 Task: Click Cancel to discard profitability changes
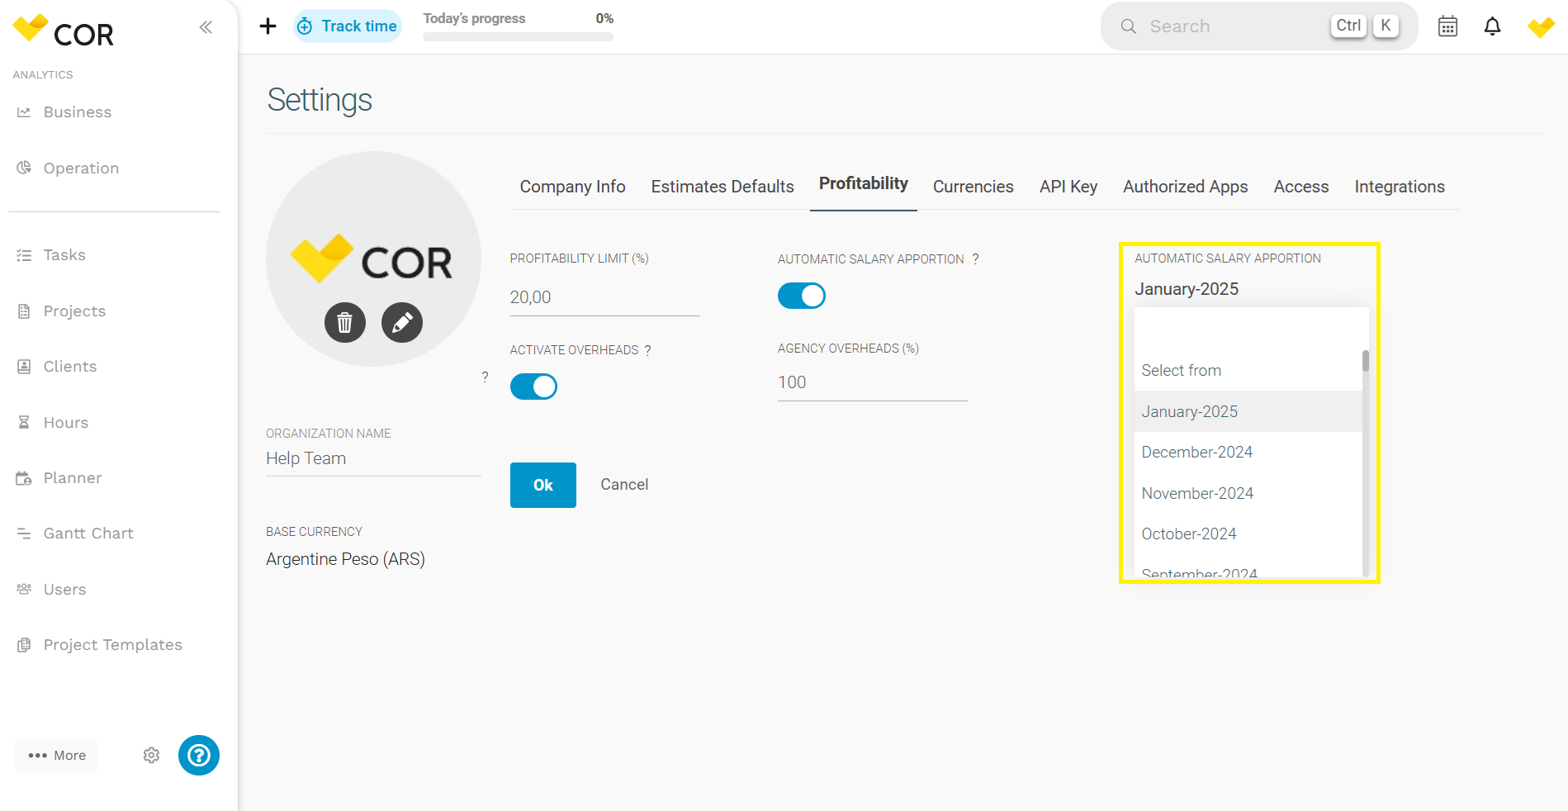[x=624, y=485]
